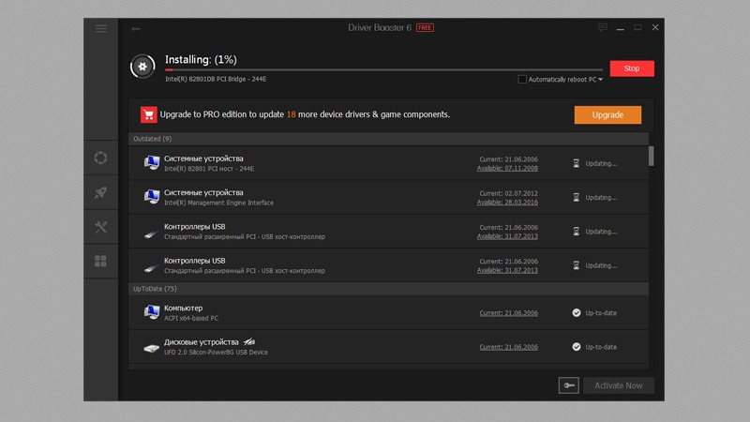This screenshot has height=422, width=750.
Task: Click the back arrow icon
Action: tap(136, 29)
